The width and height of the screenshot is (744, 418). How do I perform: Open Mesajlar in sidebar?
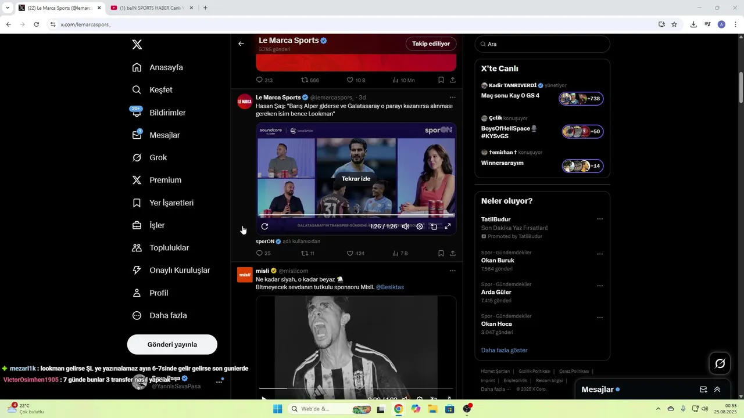[156, 135]
